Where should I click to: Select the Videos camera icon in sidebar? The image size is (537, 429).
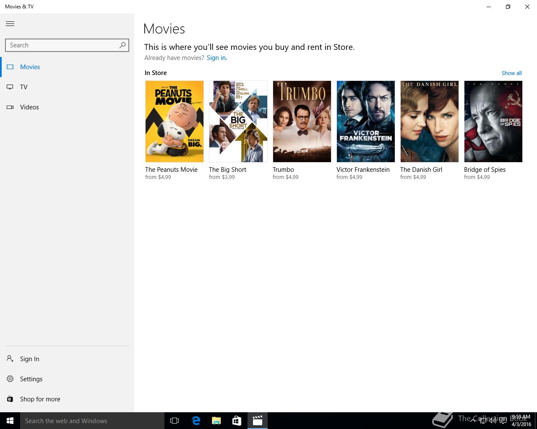pyautogui.click(x=10, y=107)
